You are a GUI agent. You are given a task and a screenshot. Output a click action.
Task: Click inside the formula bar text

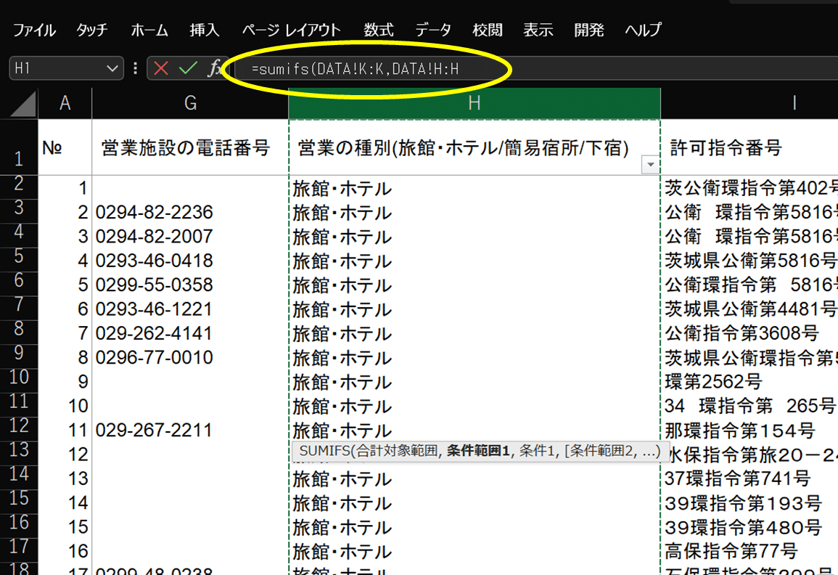click(x=355, y=69)
